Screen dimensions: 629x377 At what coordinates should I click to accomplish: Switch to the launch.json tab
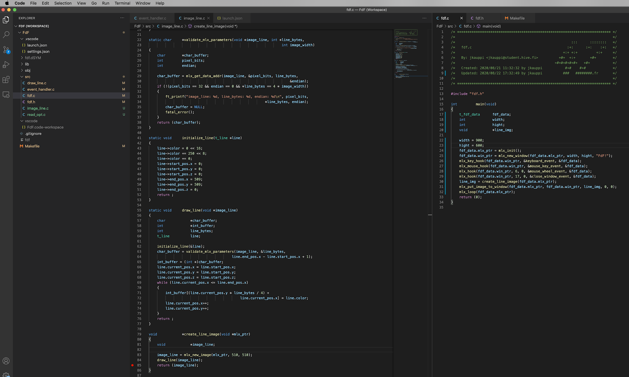tap(232, 18)
